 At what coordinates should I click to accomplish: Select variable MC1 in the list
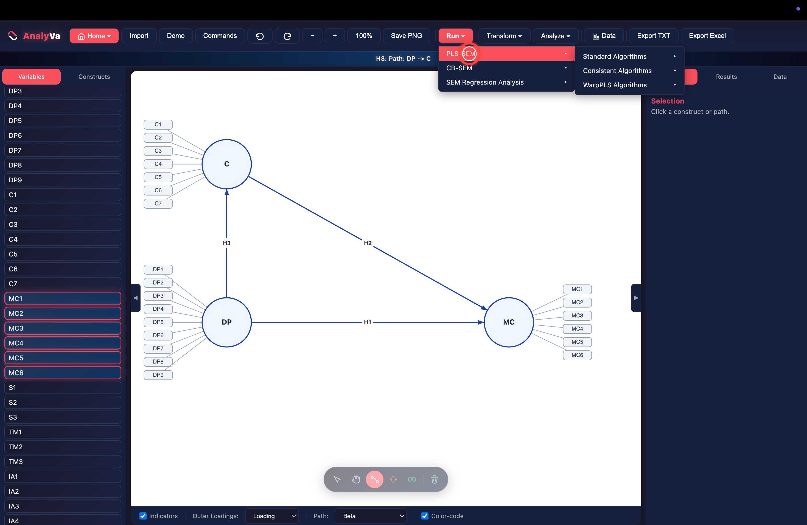[63, 298]
